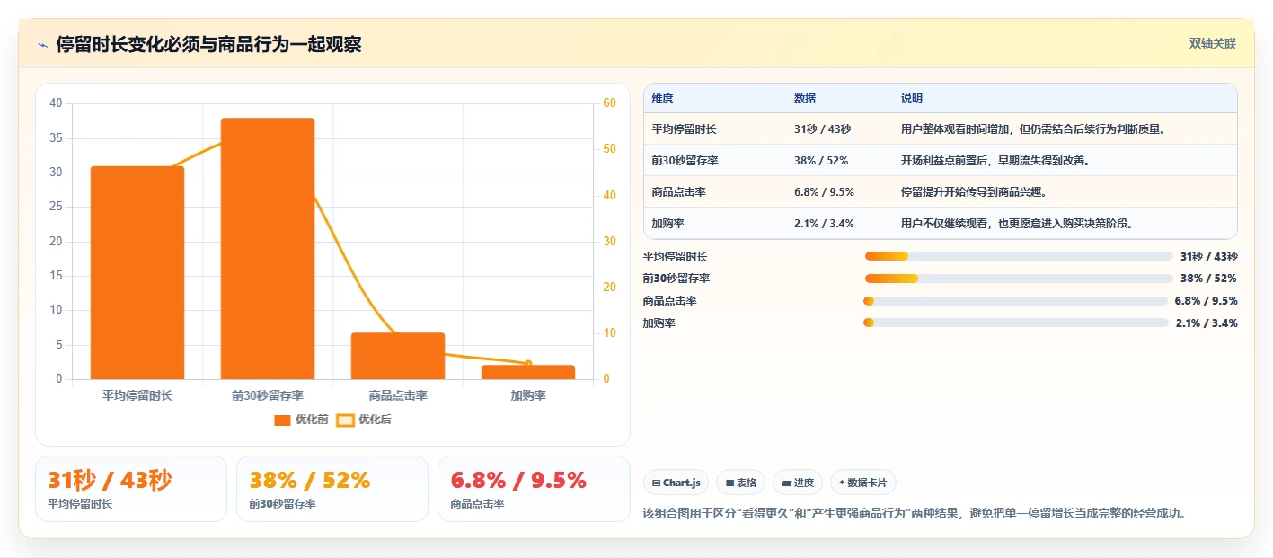Click the lightning icon beside the title
Screen dimensions: 1273x558
point(43,44)
